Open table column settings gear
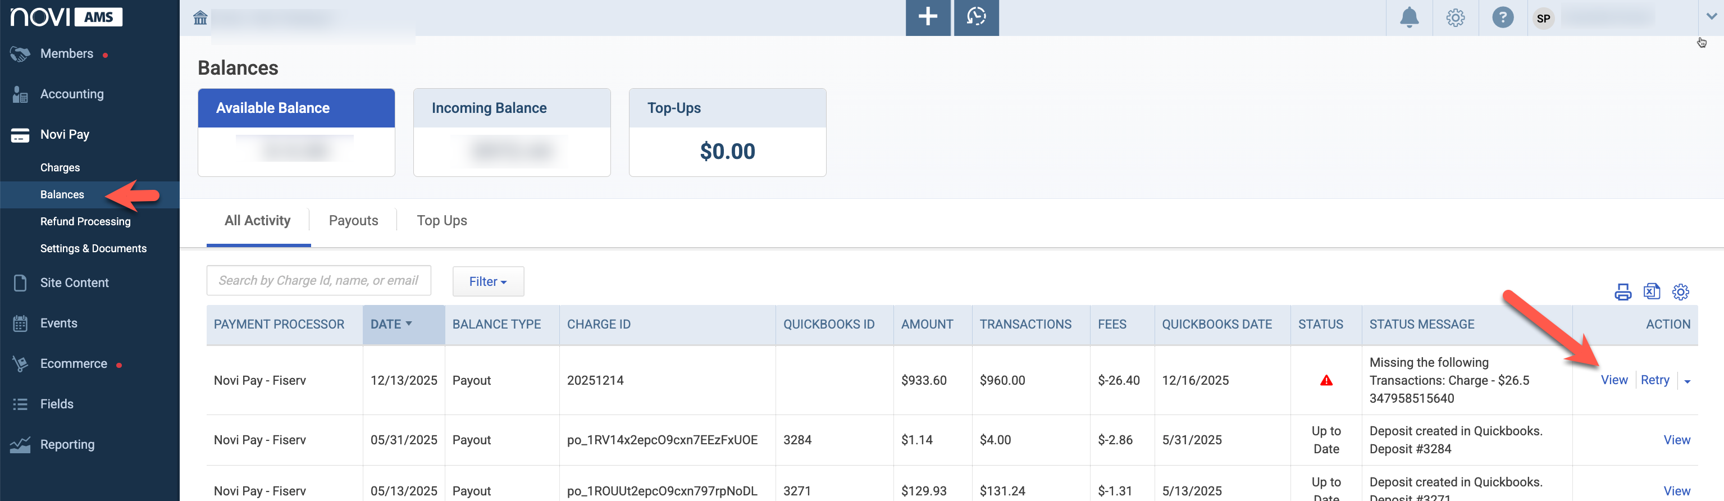Viewport: 1724px width, 501px height. (1681, 292)
